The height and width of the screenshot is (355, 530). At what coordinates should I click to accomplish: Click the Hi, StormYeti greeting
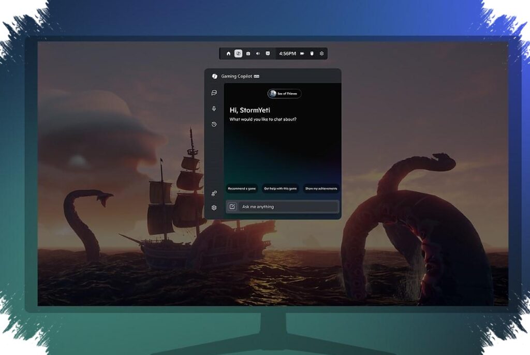(x=250, y=110)
